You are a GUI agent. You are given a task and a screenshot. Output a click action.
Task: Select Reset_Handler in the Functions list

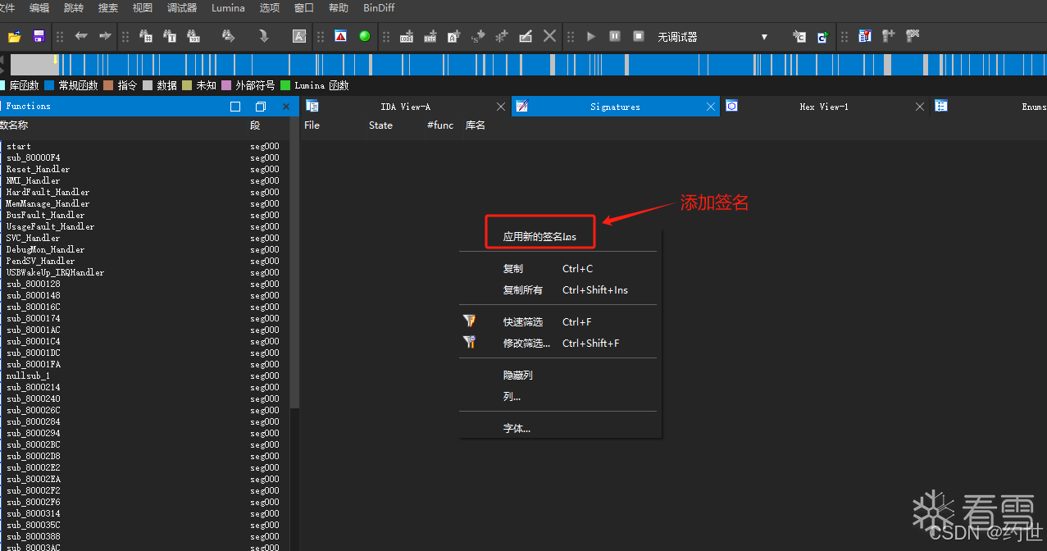[38, 169]
